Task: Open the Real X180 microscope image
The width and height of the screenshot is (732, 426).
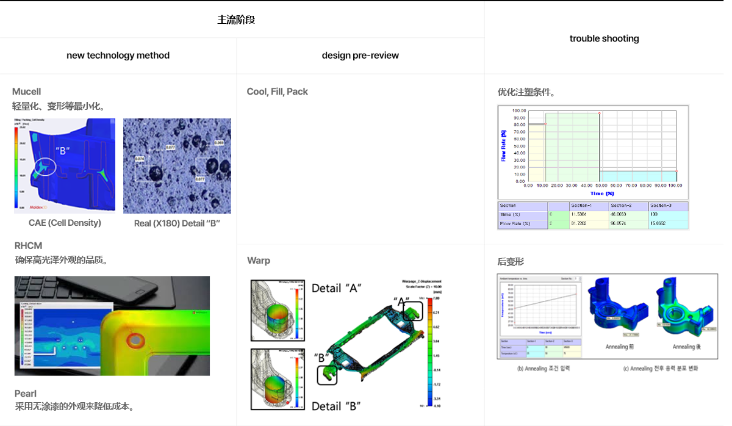Action: (x=177, y=165)
